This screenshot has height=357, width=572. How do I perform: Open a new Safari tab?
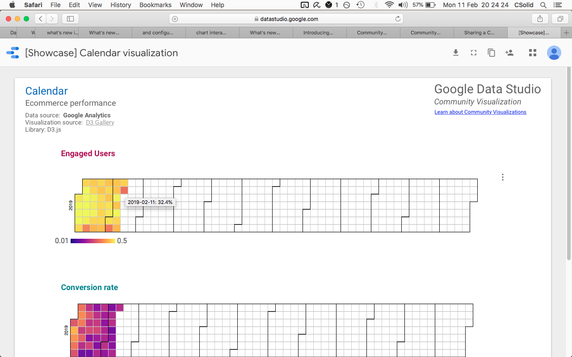click(x=567, y=33)
